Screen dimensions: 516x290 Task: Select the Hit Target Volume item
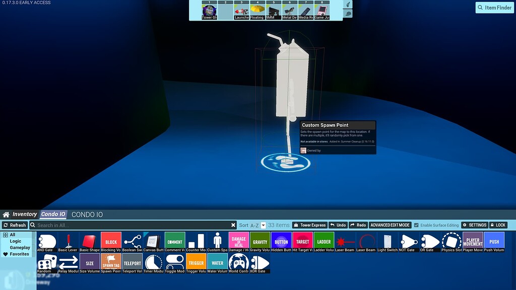302,242
